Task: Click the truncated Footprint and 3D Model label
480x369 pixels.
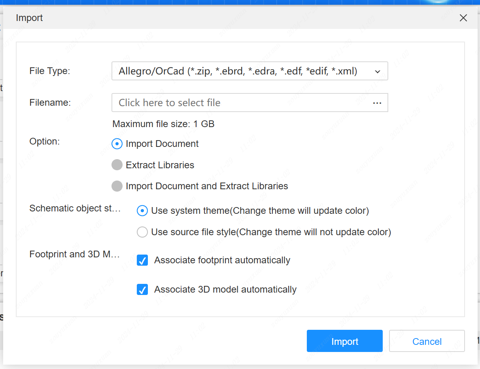Action: (x=74, y=254)
